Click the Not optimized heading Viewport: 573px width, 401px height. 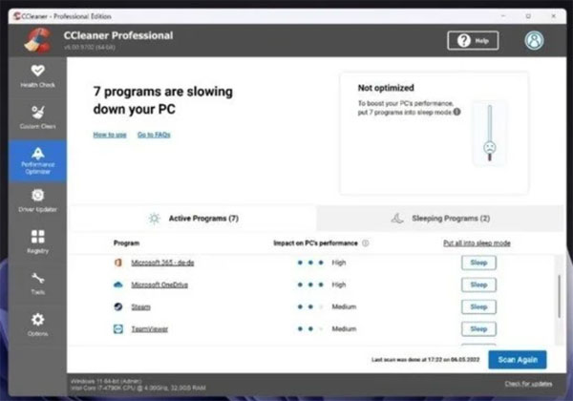coord(386,88)
